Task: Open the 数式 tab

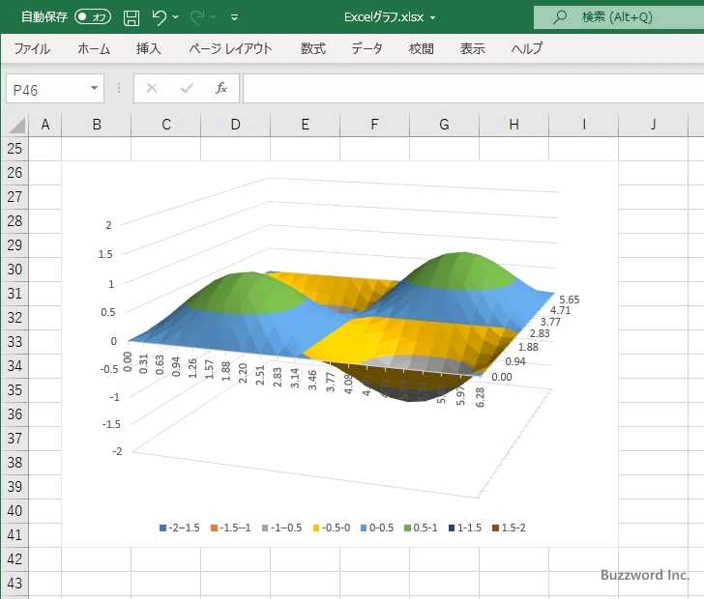Action: coord(313,48)
